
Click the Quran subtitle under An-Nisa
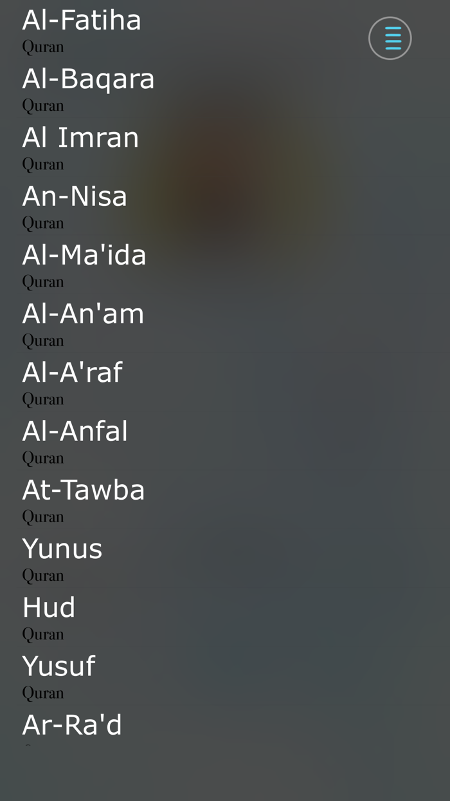point(42,222)
